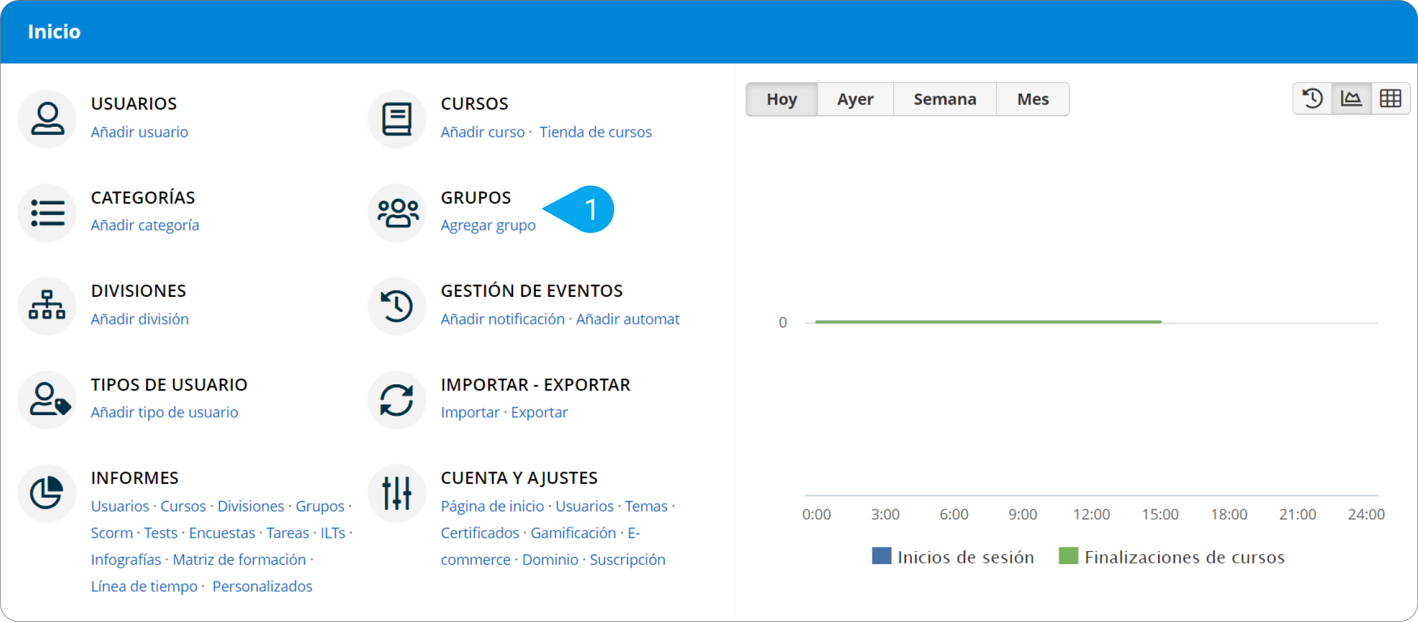Show history view in chart toolbar

1313,99
